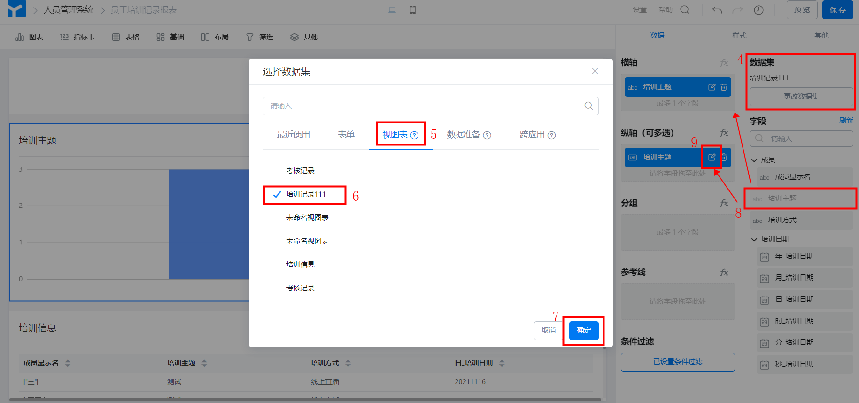
Task: Open the fx formula for 纵轴
Action: click(724, 133)
